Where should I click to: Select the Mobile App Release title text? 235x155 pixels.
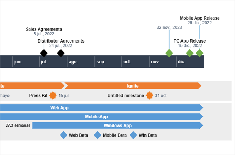[x=200, y=18]
